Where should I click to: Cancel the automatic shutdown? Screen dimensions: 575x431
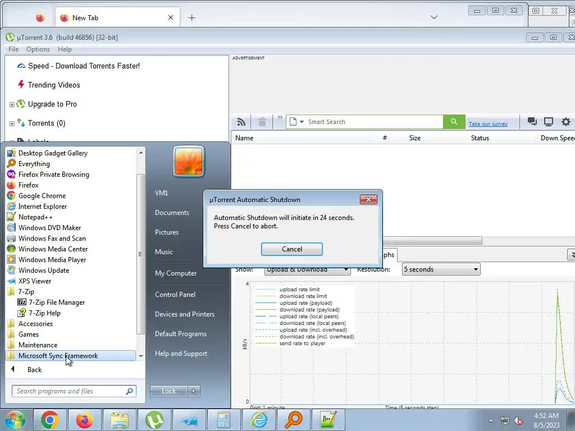click(292, 249)
